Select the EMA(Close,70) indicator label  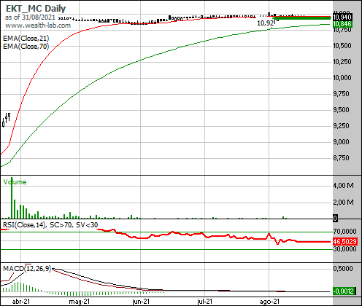26,46
